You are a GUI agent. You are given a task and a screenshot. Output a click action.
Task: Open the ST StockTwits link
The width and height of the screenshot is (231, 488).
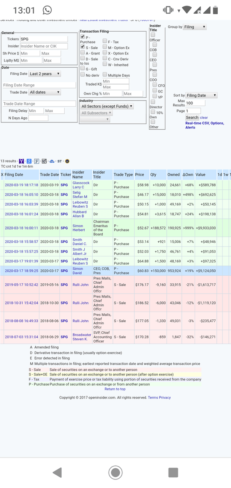point(60,161)
